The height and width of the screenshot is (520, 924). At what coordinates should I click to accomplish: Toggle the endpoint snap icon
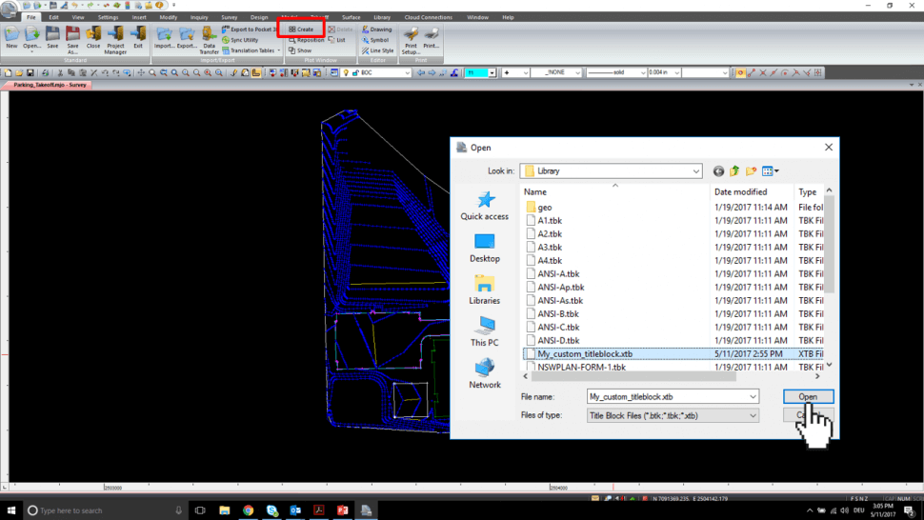tap(752, 73)
